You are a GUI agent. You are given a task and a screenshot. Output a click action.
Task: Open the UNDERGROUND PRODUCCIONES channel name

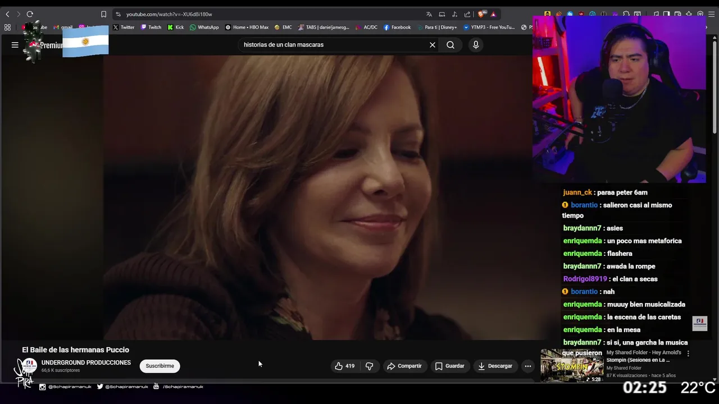click(86, 362)
